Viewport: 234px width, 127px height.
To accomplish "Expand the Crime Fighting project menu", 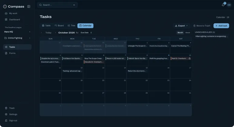I will pos(30,38).
